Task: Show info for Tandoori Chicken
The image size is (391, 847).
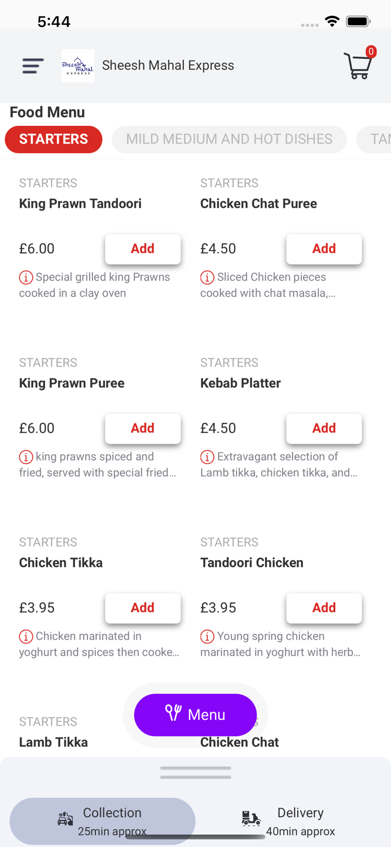Action: point(207,636)
